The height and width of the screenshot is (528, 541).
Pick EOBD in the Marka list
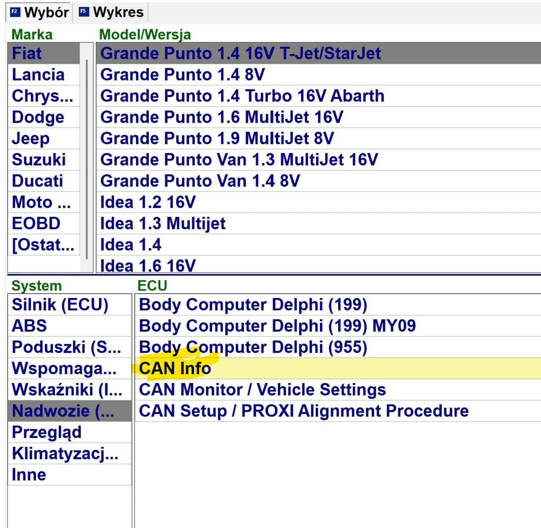point(36,224)
